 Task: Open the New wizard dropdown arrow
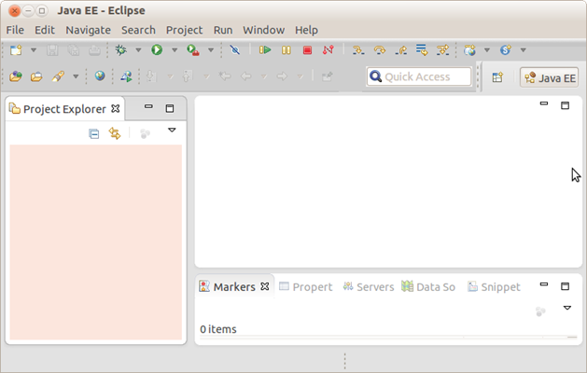pyautogui.click(x=34, y=49)
